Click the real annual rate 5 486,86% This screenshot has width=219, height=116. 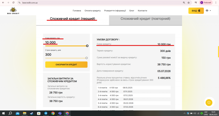pyautogui.click(x=164, y=78)
